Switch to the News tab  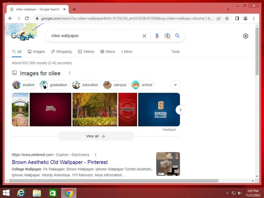coord(108,52)
